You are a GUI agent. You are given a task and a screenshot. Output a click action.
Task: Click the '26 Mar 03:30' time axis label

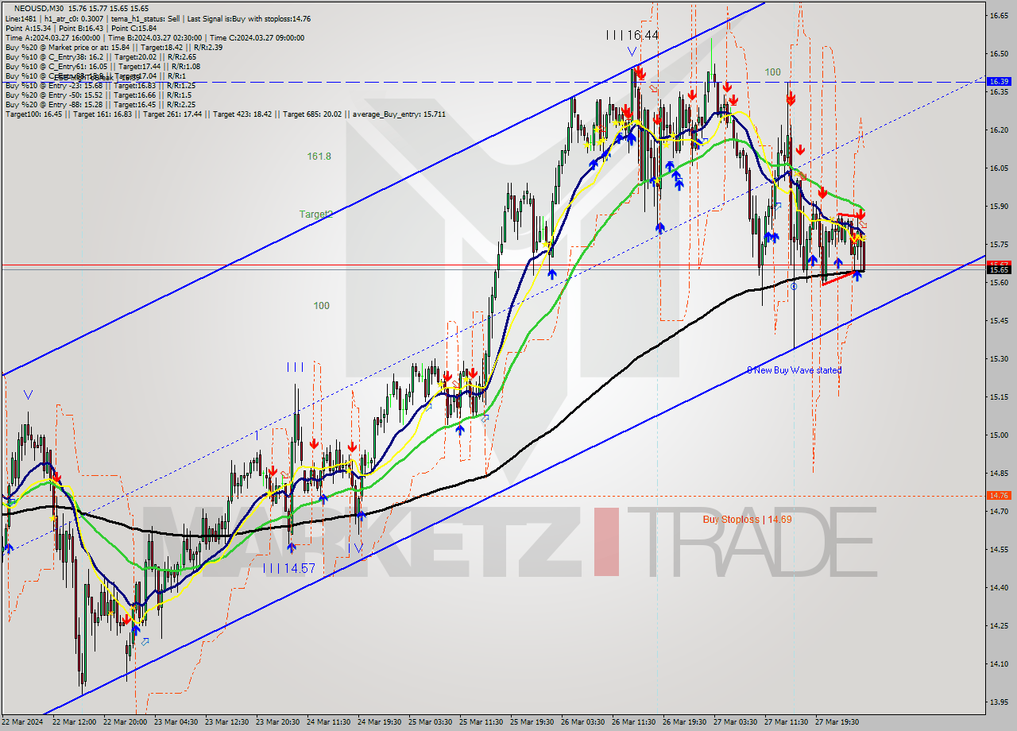584,722
